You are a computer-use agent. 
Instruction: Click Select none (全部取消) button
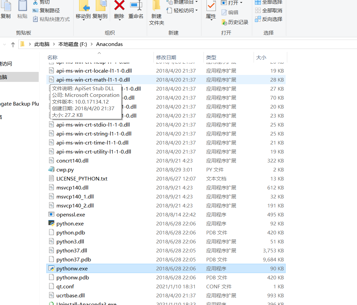pyautogui.click(x=269, y=10)
